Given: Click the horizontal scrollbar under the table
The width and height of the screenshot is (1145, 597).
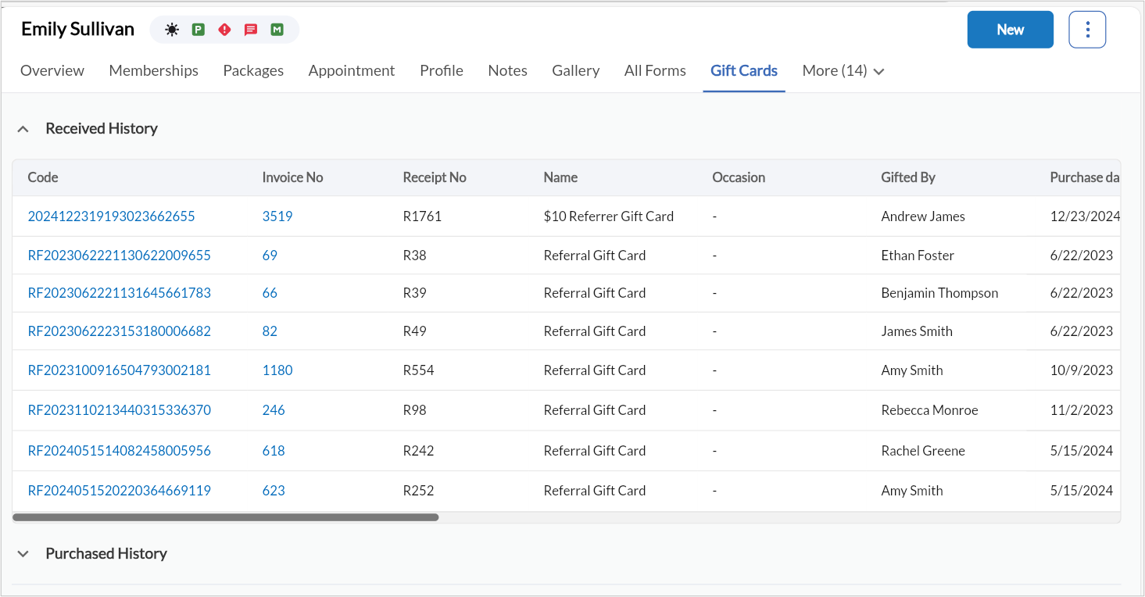Looking at the screenshot, I should 226,517.
